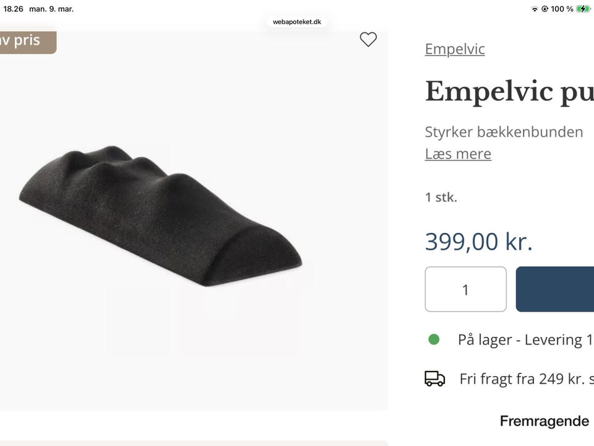Click the quantity input field showing 1
Image resolution: width=594 pixels, height=446 pixels.
(x=465, y=289)
